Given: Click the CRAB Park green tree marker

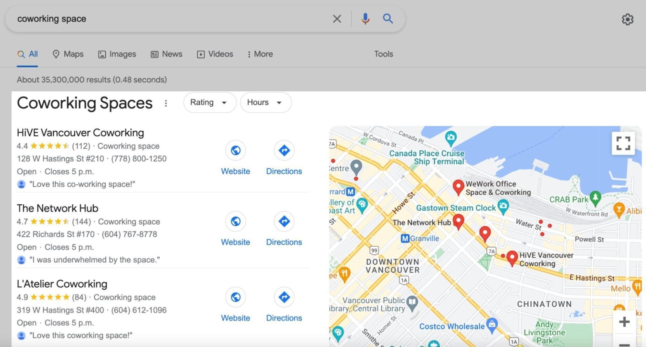Looking at the screenshot, I should [595, 198].
